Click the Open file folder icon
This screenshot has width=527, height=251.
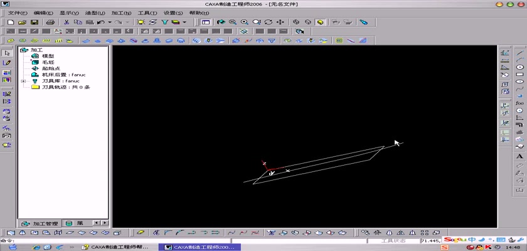coord(22,22)
